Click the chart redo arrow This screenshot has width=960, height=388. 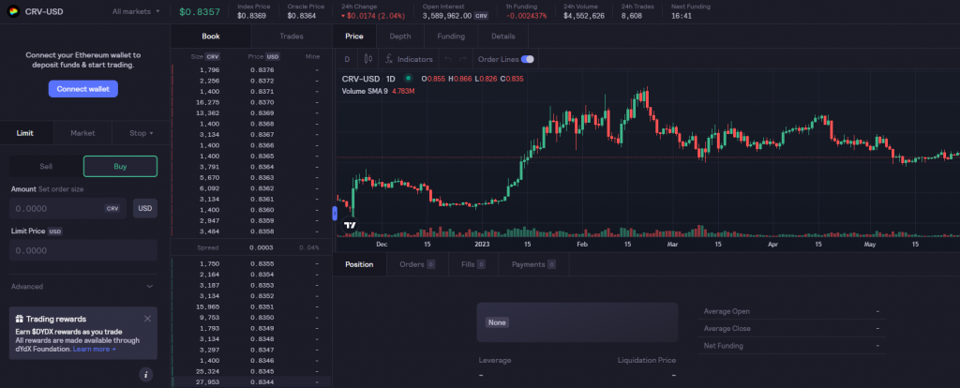tap(463, 59)
